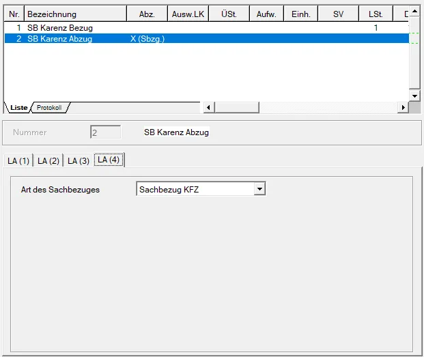Click the Nummer input field
Screen dimensions: 424x357
click(105, 132)
